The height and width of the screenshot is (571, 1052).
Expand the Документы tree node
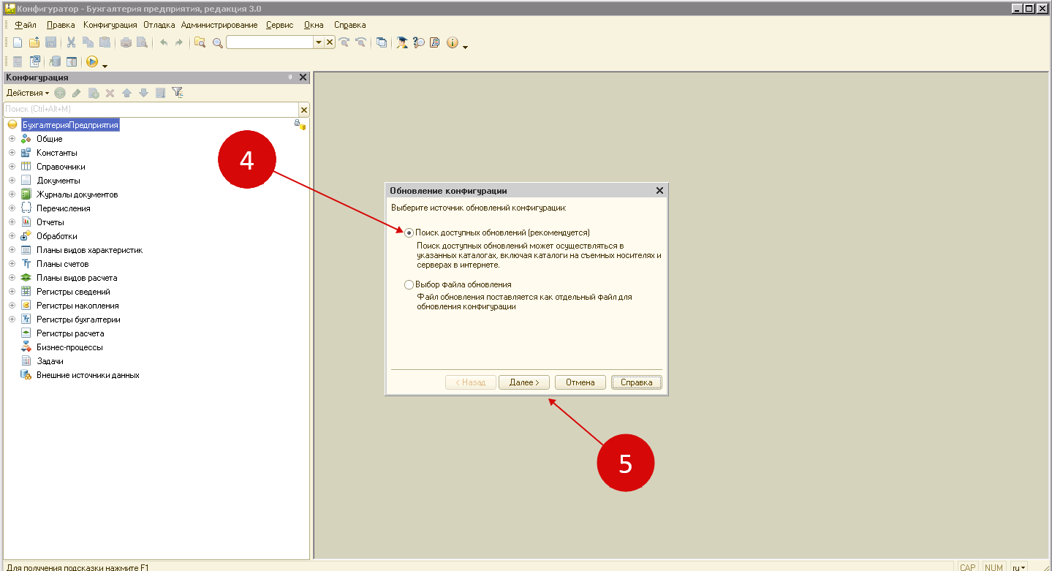click(x=12, y=181)
